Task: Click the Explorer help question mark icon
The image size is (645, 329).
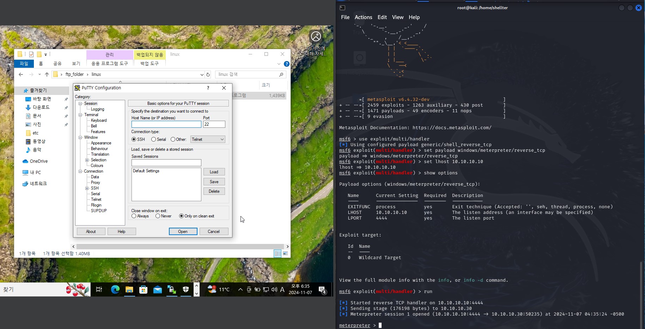Action: click(x=287, y=64)
